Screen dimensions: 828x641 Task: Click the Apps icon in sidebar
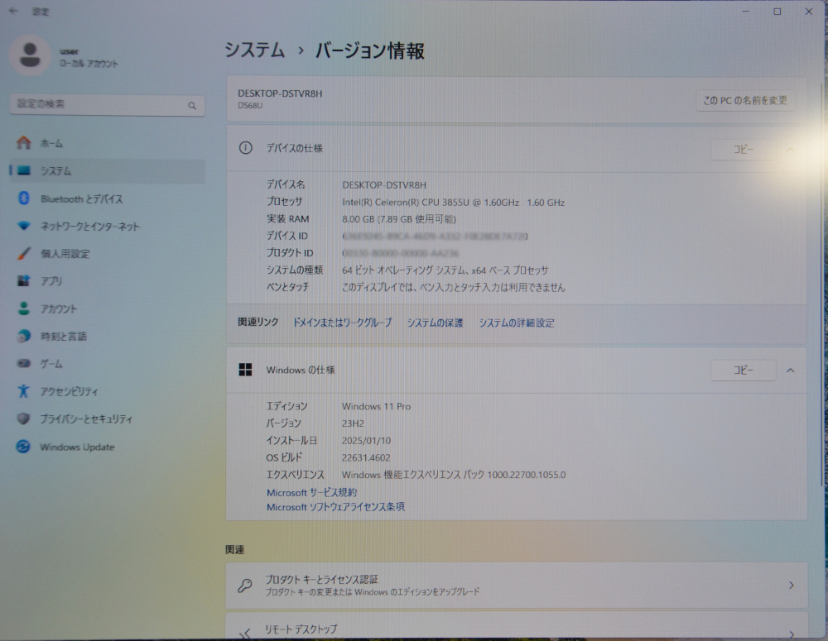[24, 280]
